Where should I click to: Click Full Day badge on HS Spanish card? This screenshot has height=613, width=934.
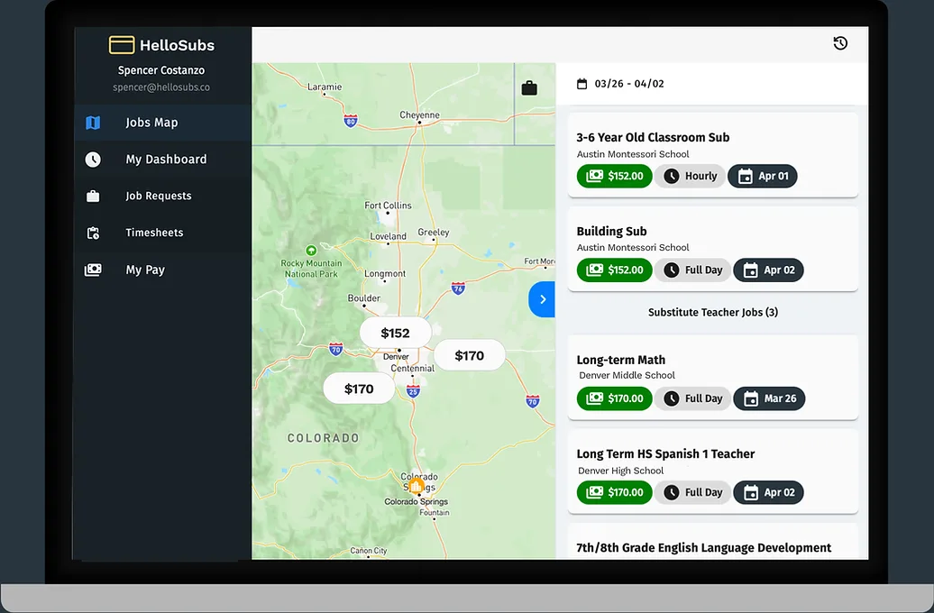coord(692,493)
